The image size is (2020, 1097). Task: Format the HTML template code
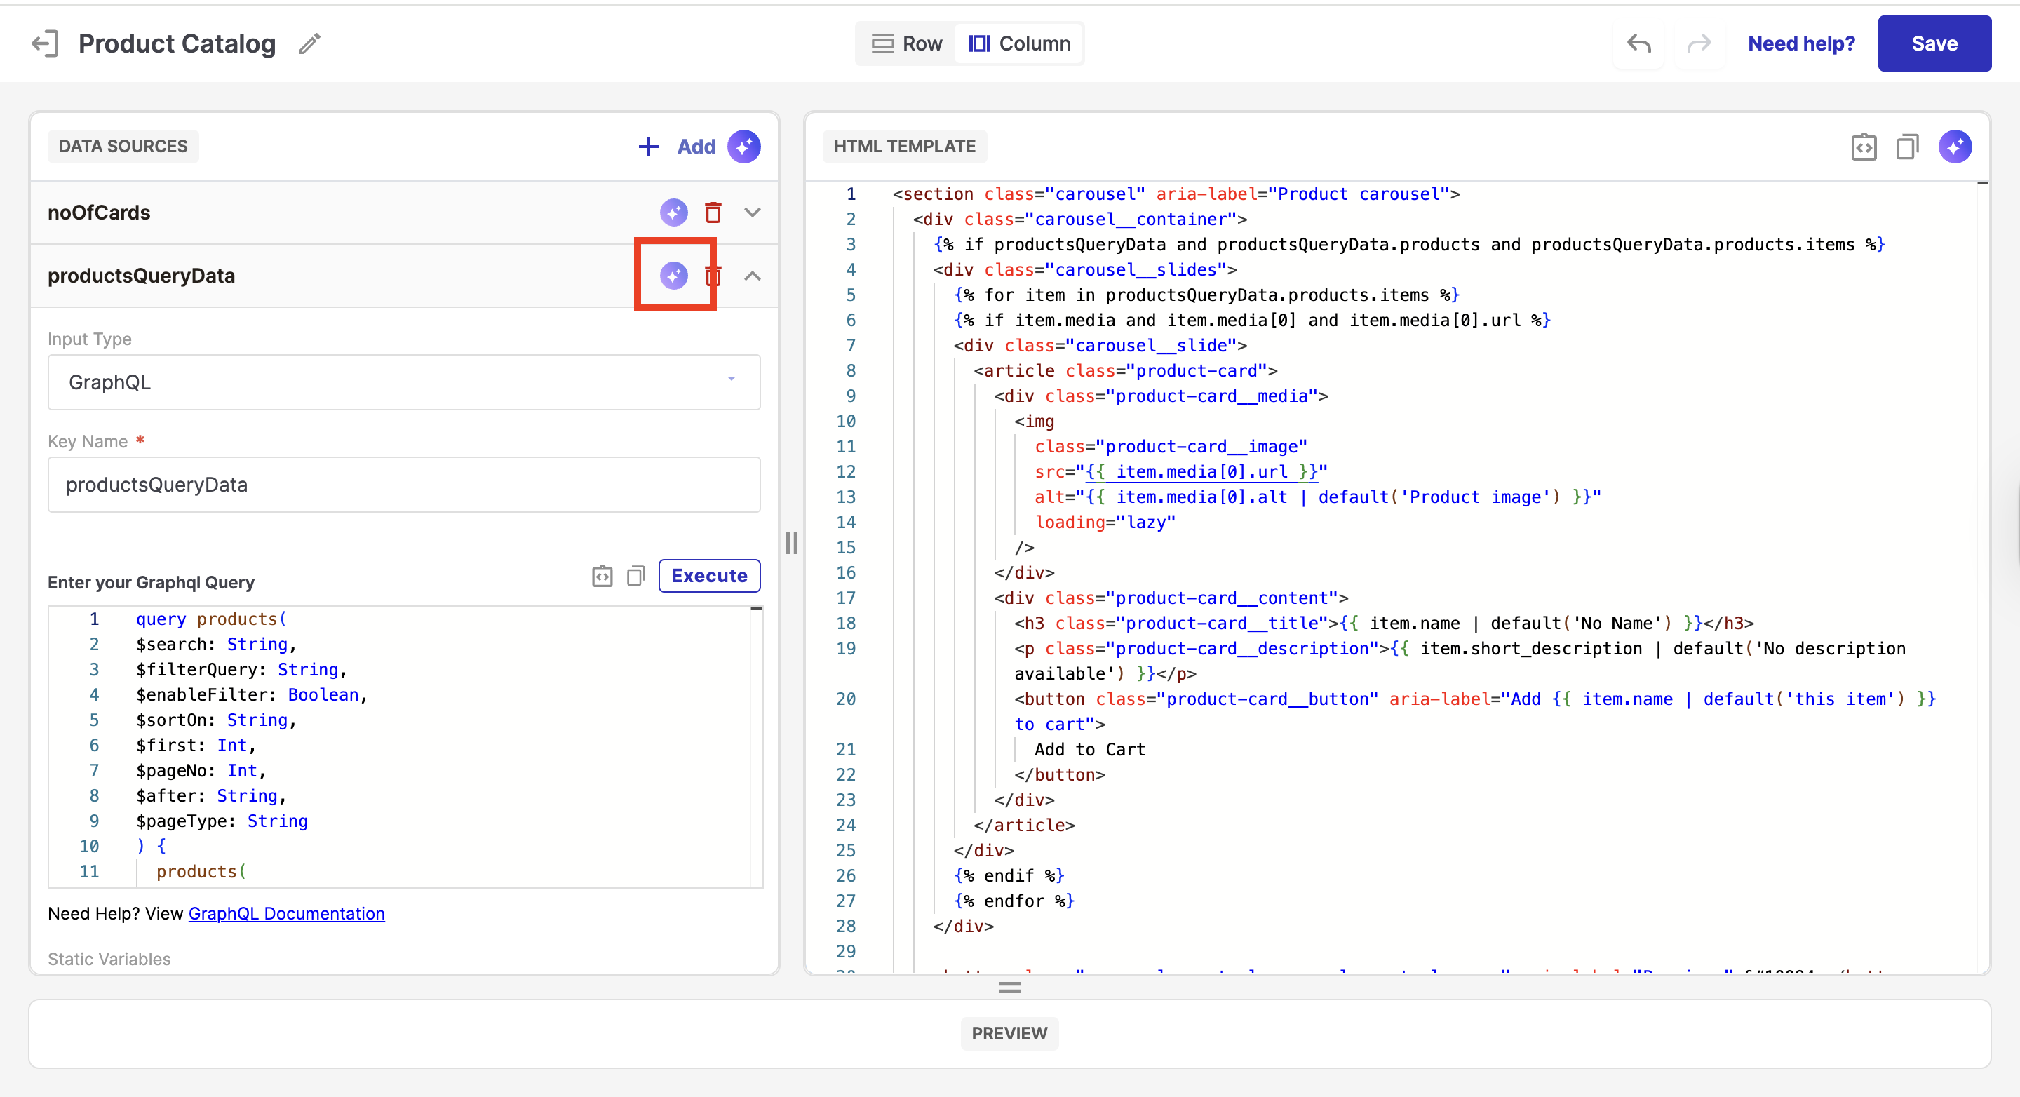(x=1863, y=147)
